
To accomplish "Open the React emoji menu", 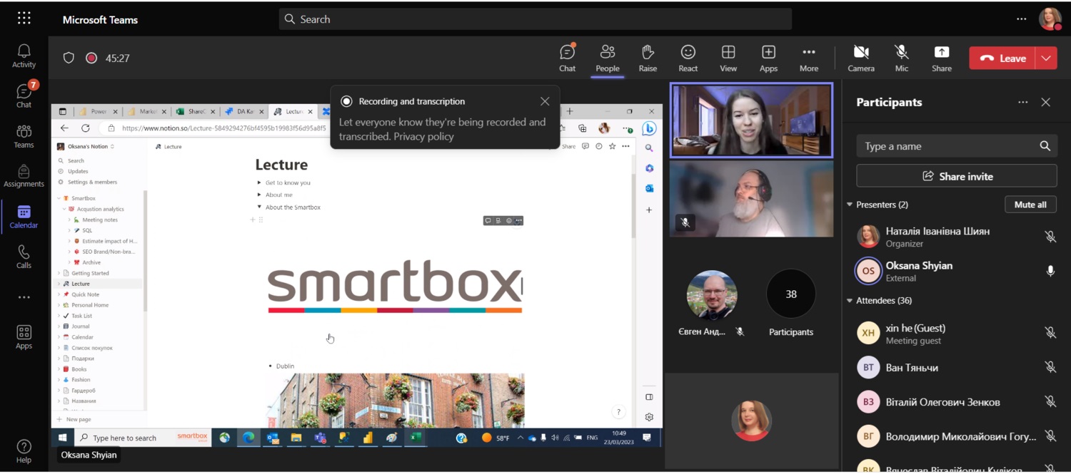I will (x=688, y=58).
